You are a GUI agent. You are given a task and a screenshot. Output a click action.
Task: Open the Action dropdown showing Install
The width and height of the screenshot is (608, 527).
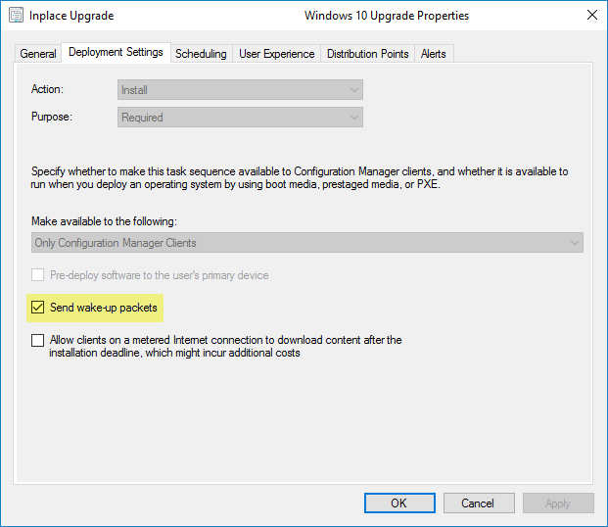pos(240,90)
